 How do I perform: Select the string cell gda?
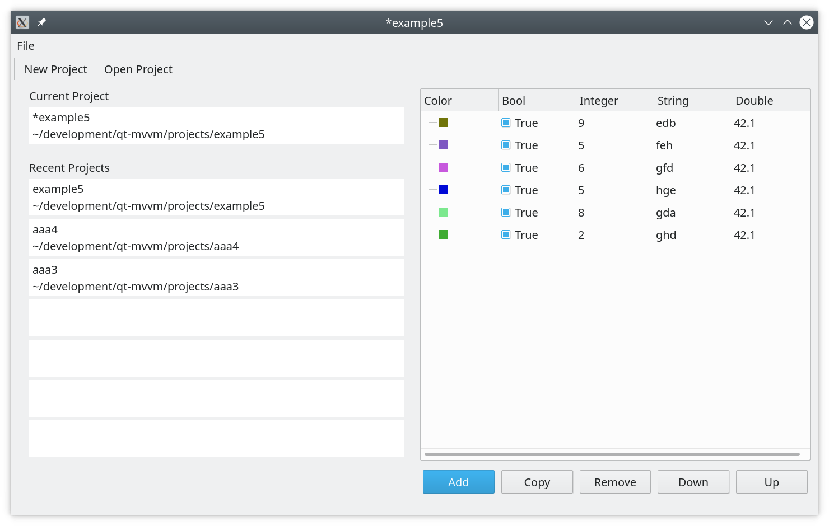coord(666,213)
